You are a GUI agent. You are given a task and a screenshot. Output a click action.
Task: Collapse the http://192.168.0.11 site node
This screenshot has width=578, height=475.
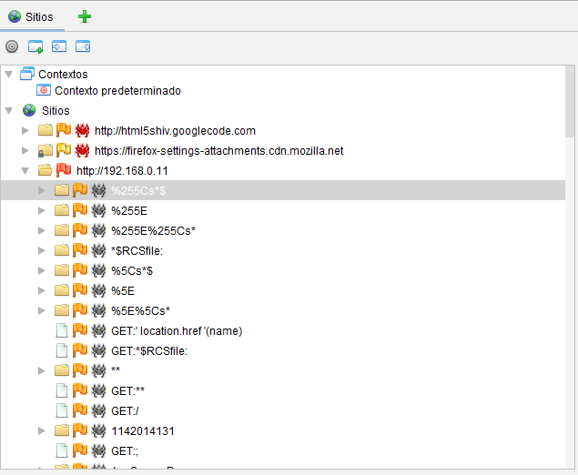(25, 170)
